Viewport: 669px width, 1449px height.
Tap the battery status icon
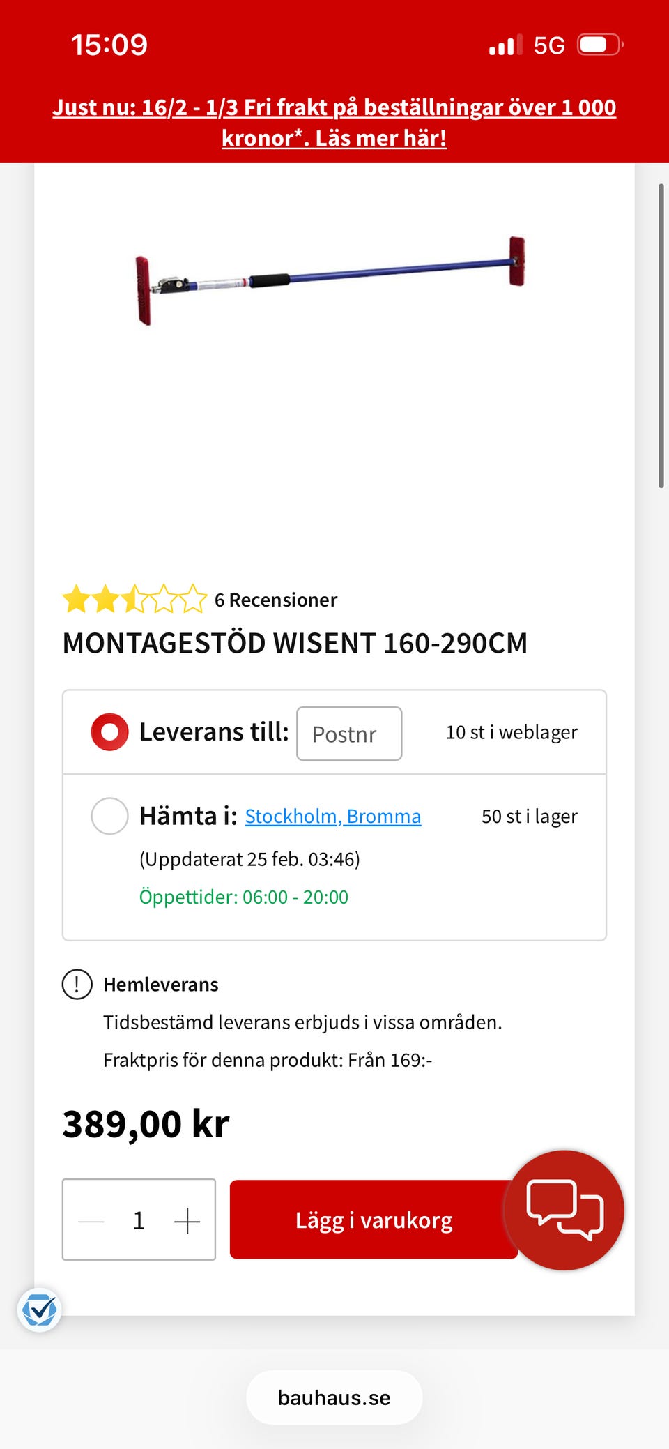pyautogui.click(x=599, y=45)
